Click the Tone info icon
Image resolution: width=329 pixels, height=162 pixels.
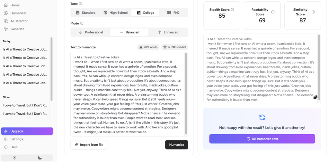pos(80,4)
